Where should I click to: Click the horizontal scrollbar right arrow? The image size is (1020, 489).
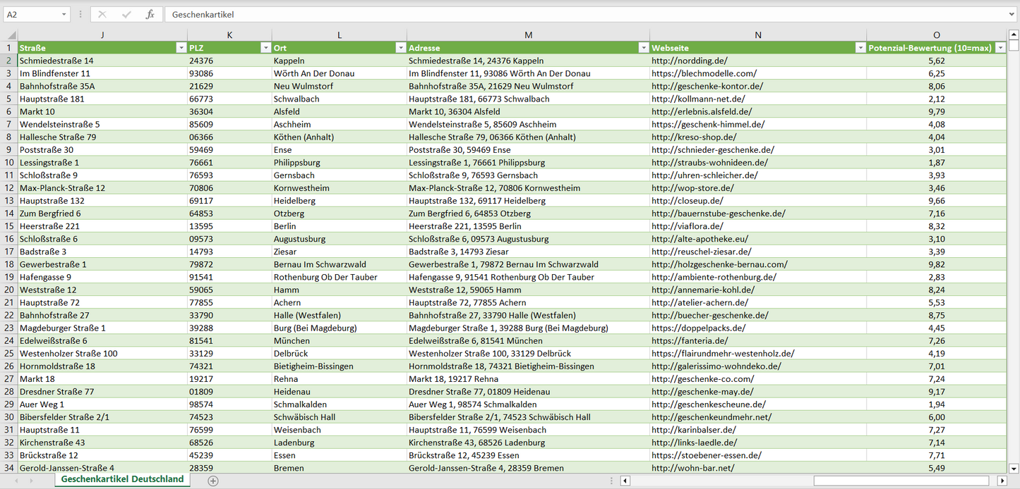(1002, 481)
